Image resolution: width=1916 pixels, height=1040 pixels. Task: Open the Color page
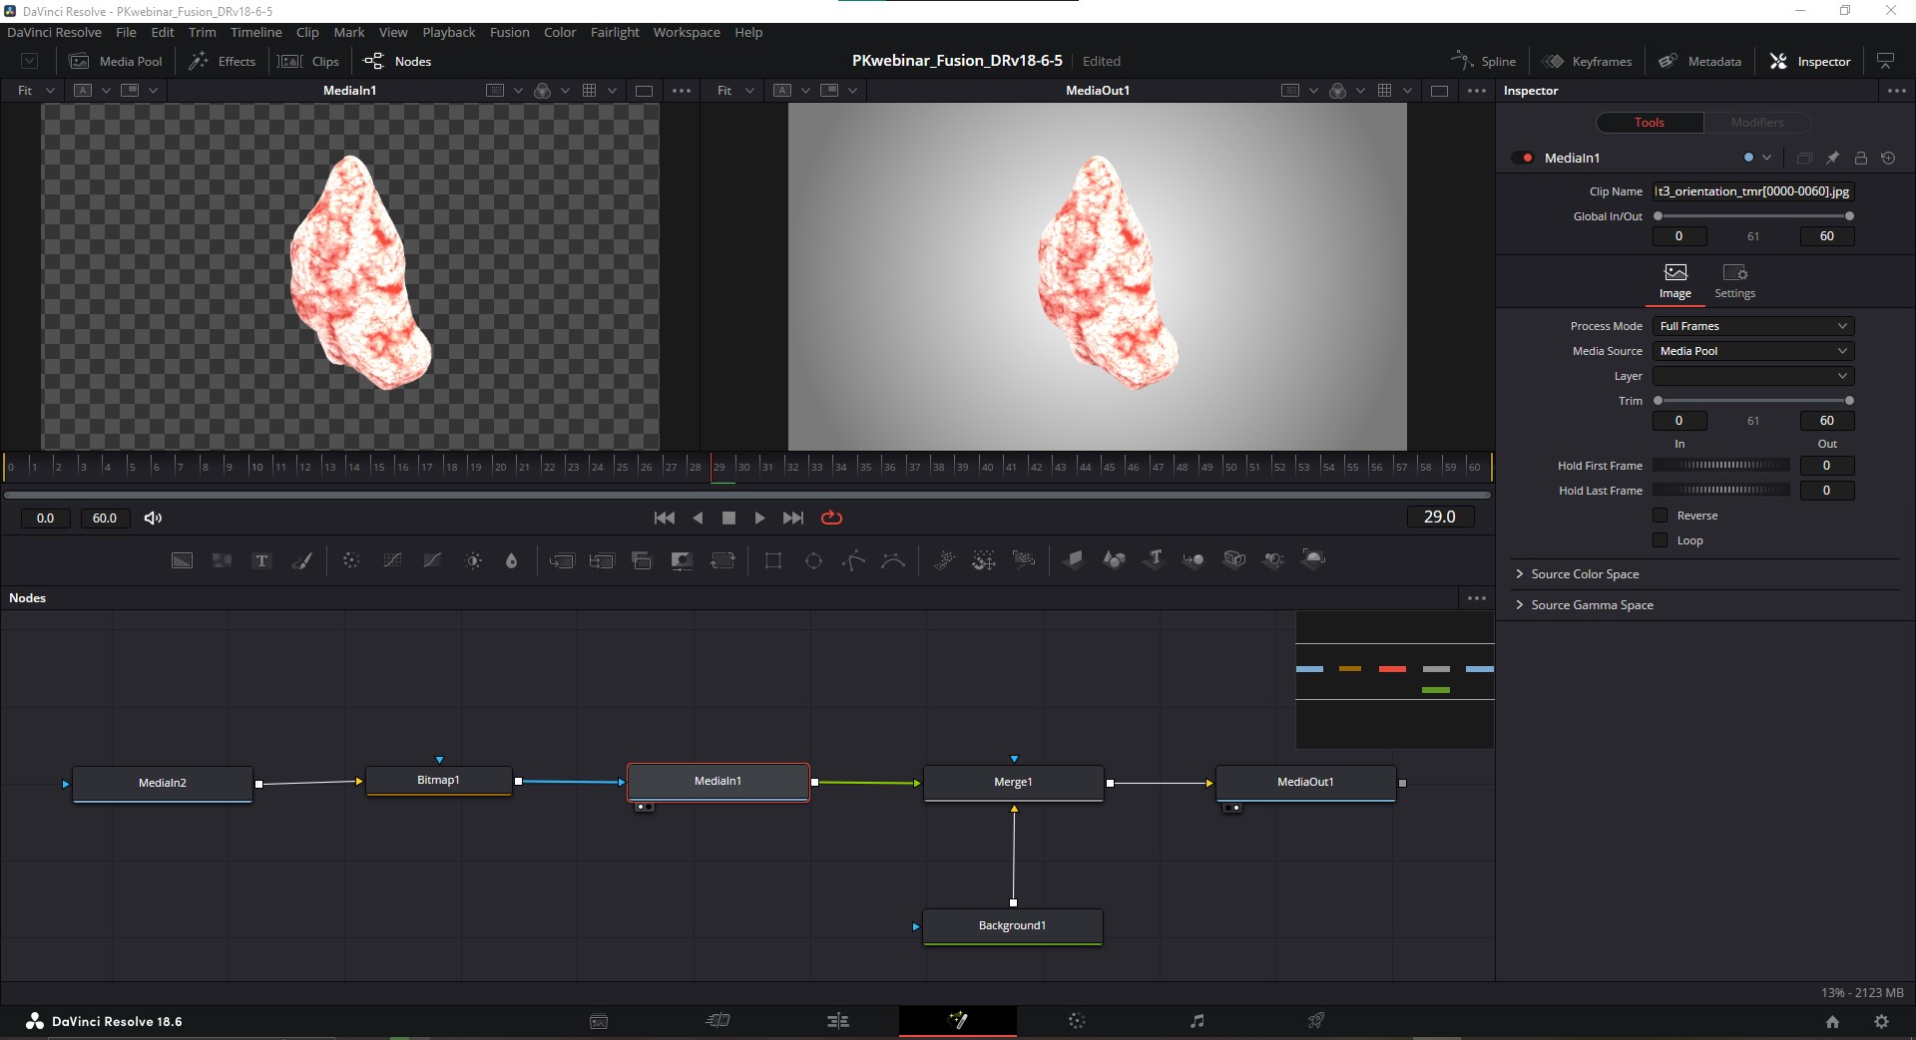click(x=1077, y=1021)
